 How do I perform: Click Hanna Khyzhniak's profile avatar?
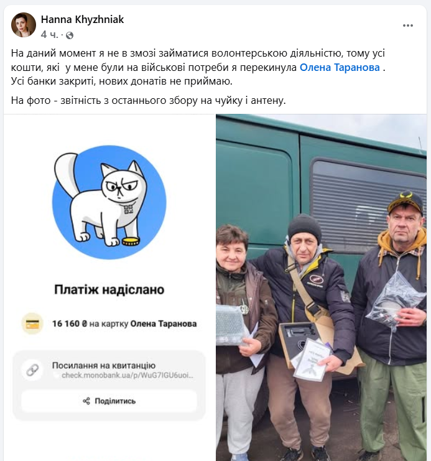pos(24,25)
